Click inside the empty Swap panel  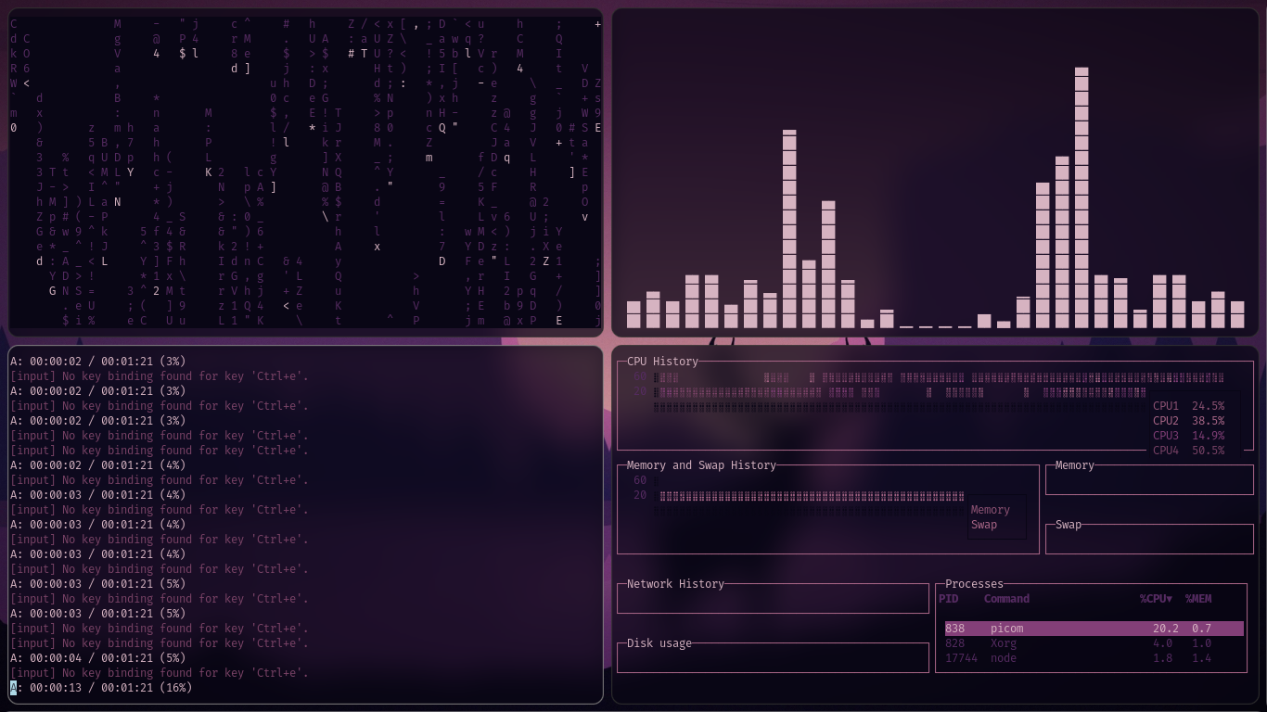click(x=1148, y=540)
